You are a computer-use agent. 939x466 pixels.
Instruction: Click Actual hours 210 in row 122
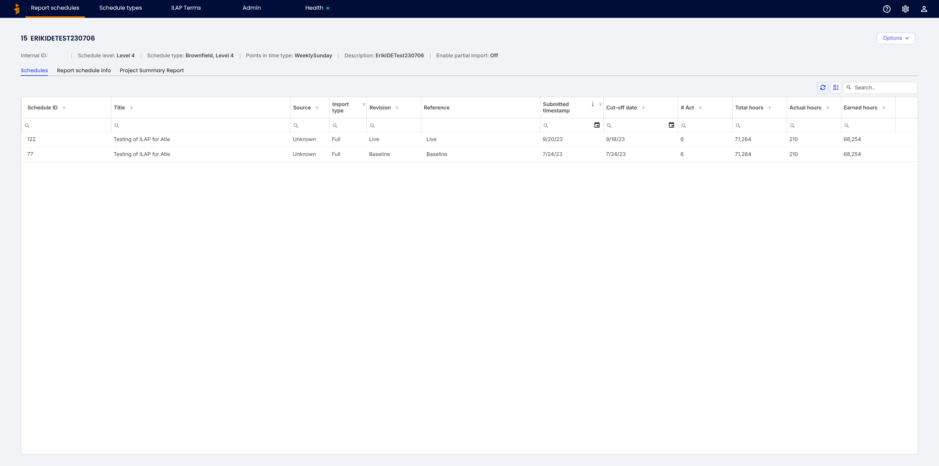tap(793, 139)
